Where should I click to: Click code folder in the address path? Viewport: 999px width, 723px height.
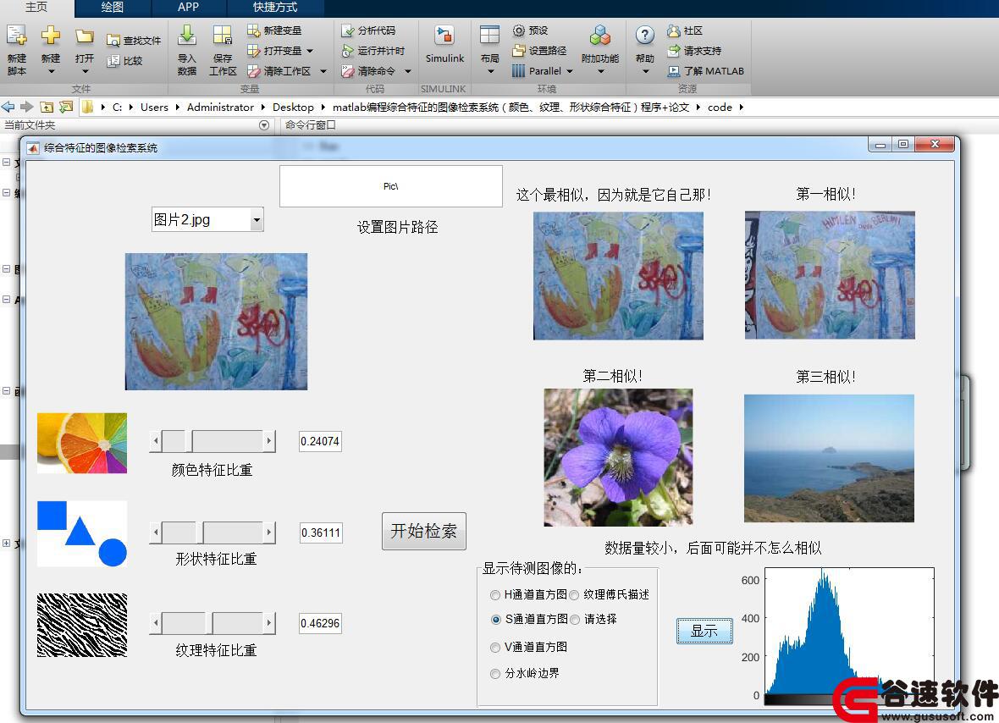[x=720, y=107]
